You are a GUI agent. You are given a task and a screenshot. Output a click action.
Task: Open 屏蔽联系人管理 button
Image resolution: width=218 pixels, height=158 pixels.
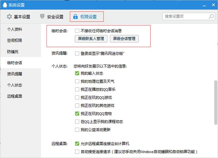[x=91, y=39]
